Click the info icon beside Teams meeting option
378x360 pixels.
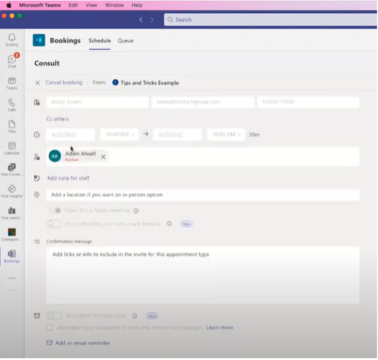coord(136,211)
